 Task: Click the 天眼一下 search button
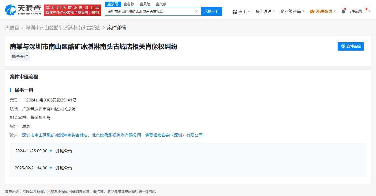pyautogui.click(x=211, y=11)
